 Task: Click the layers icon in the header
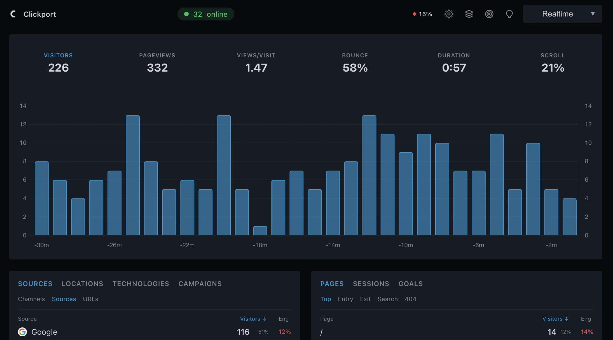point(469,14)
